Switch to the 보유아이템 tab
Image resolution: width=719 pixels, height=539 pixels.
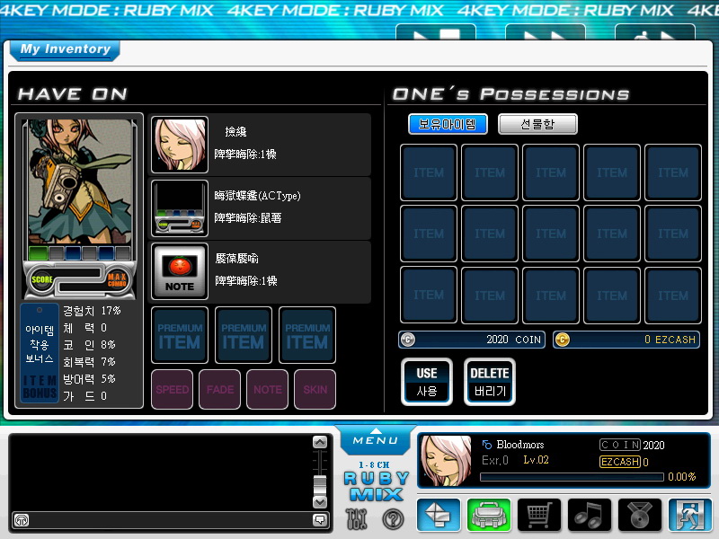pyautogui.click(x=448, y=124)
